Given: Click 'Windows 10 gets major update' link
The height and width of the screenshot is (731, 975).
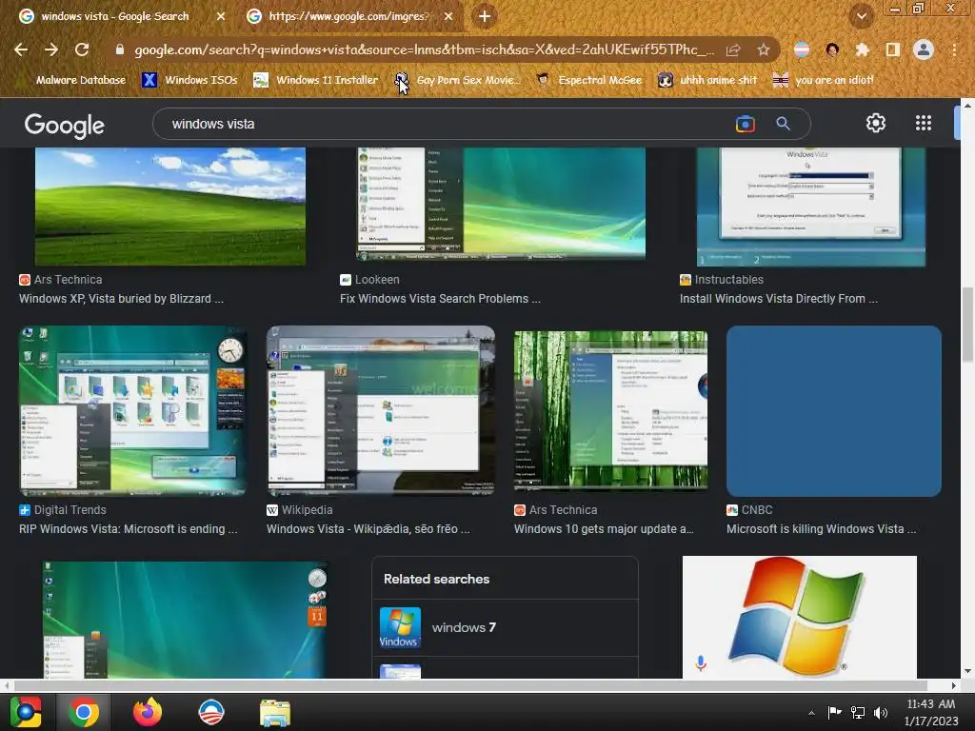Looking at the screenshot, I should [x=603, y=529].
